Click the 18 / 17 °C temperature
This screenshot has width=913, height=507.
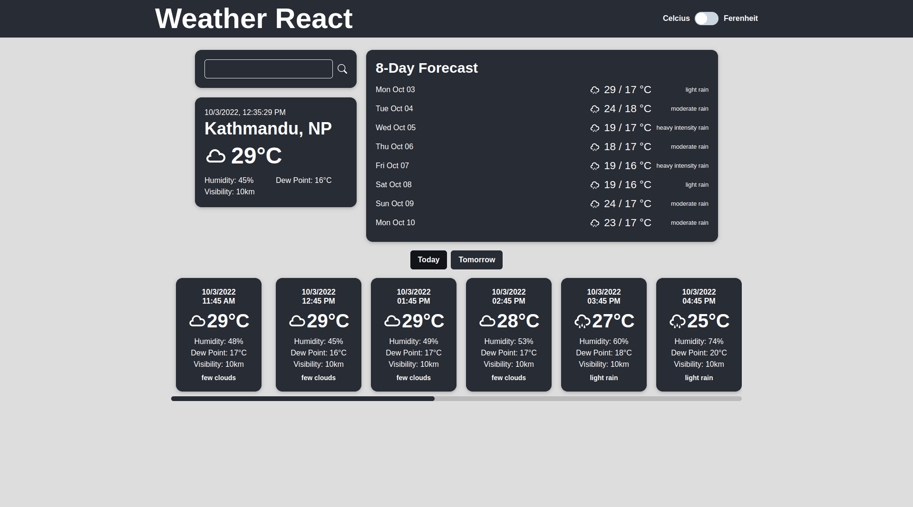628,147
